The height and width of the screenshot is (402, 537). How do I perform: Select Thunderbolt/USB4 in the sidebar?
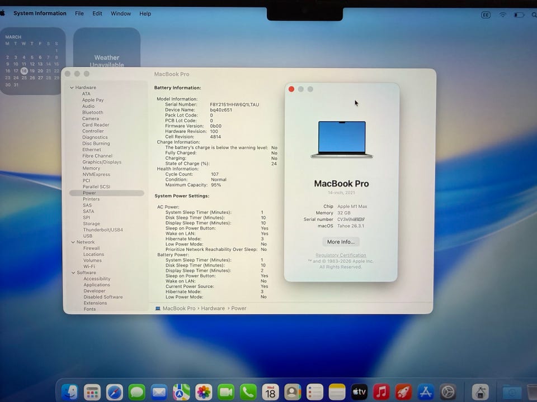[103, 230]
